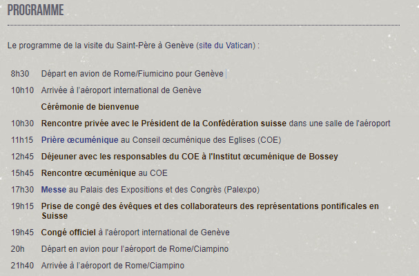Click the 10h10 arrival time
The image size is (419, 276).
22,90
